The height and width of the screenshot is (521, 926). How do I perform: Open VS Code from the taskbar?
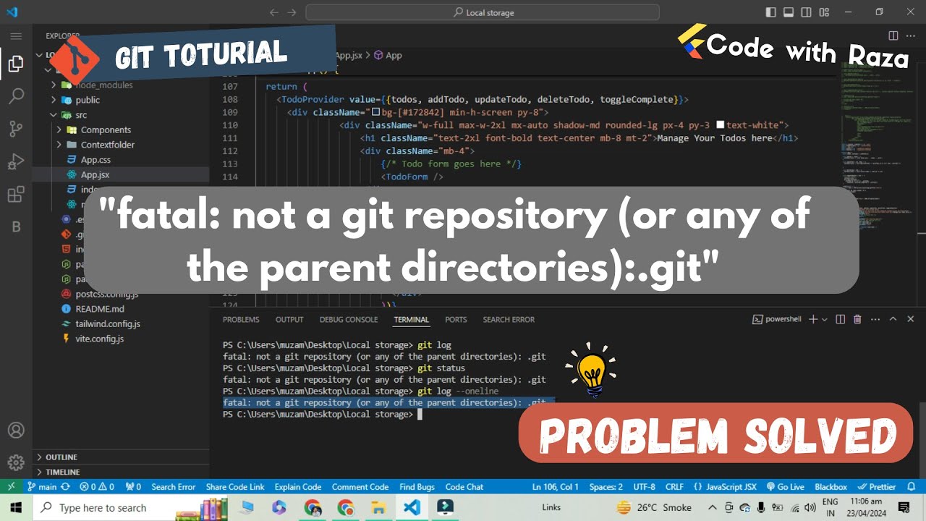(412, 507)
